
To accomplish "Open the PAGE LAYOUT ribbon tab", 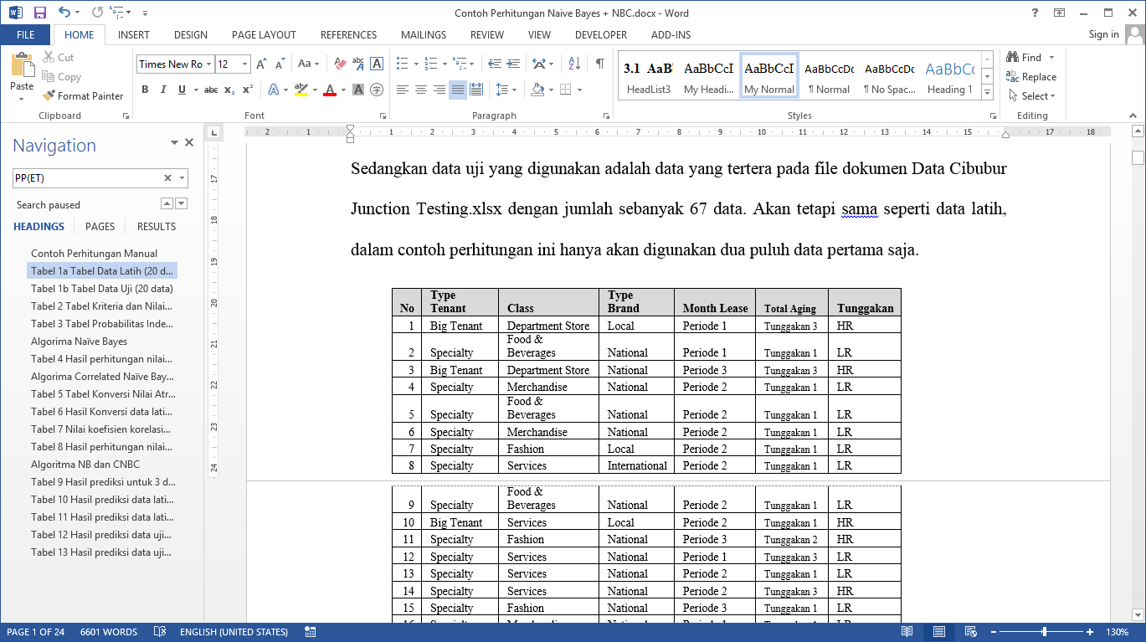I will (x=264, y=35).
